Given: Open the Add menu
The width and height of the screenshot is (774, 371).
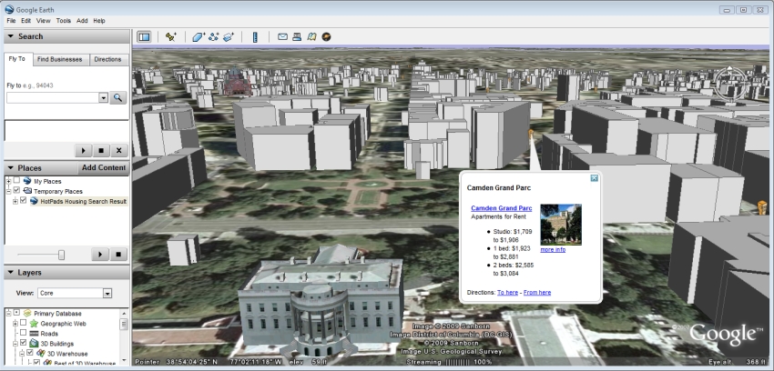Looking at the screenshot, I should tap(82, 21).
